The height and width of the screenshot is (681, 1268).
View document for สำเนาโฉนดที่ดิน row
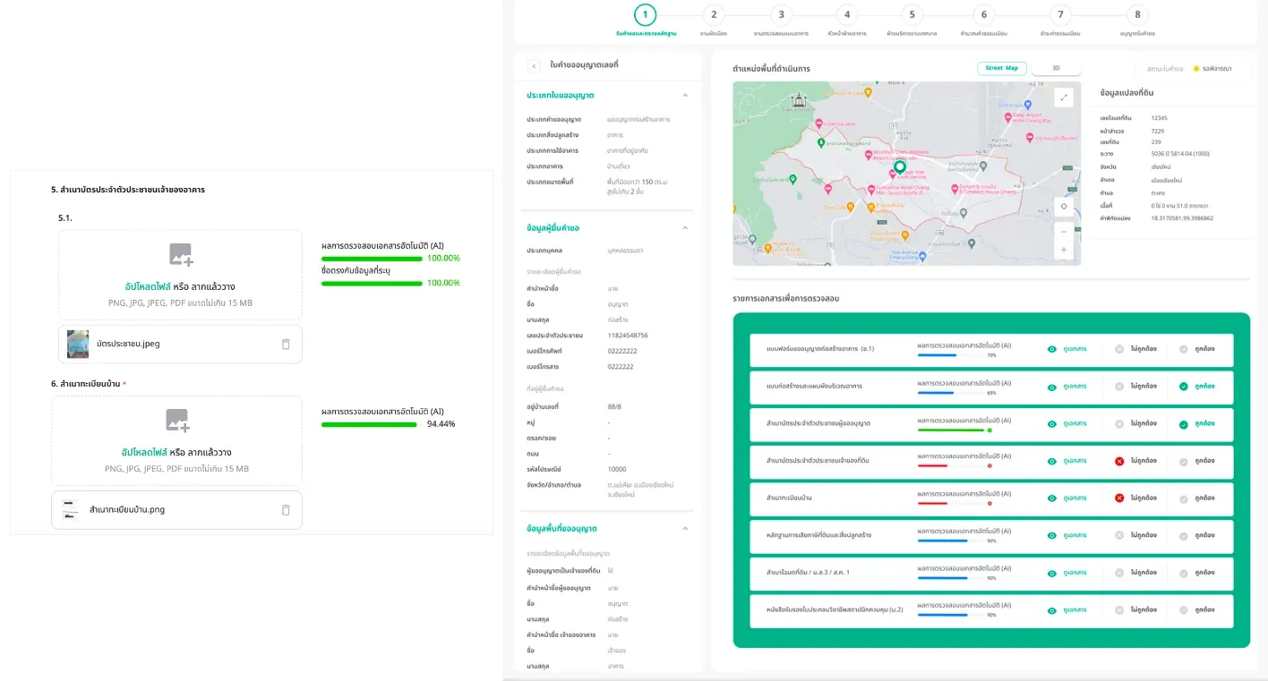(1067, 573)
